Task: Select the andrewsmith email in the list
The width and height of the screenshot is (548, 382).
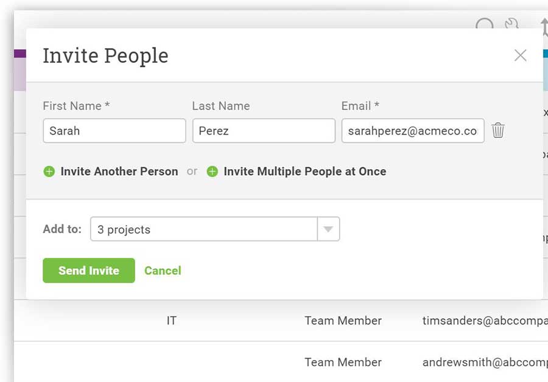Action: coord(485,362)
